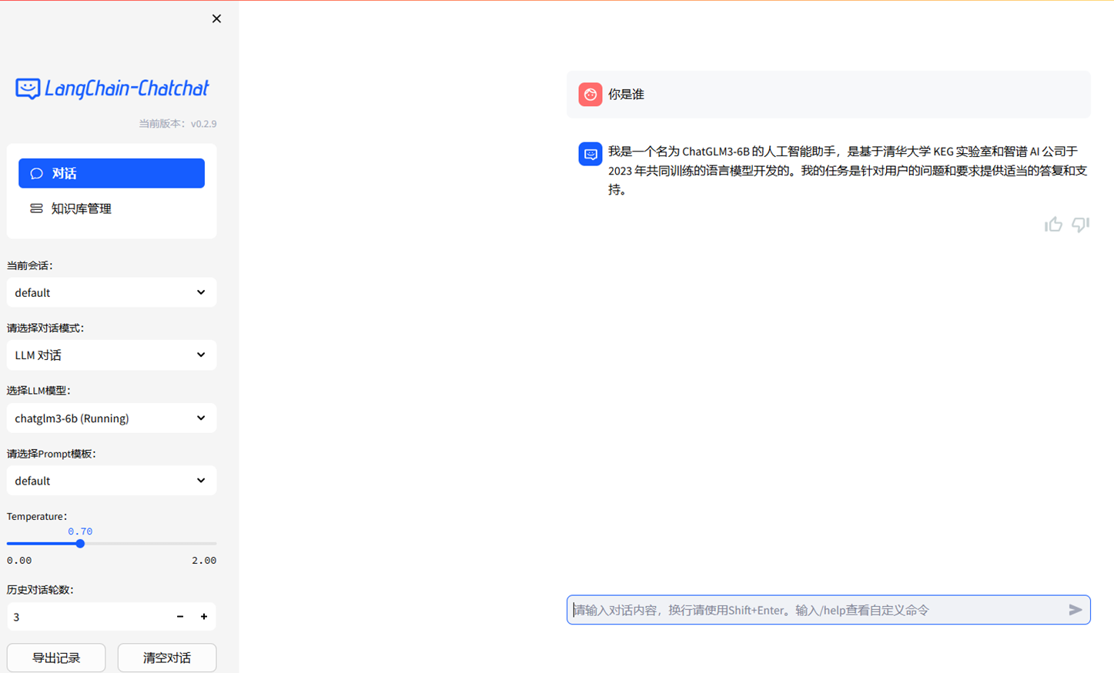The image size is (1114, 673).
Task: Click the 选择LLM模型 label
Action: point(38,390)
